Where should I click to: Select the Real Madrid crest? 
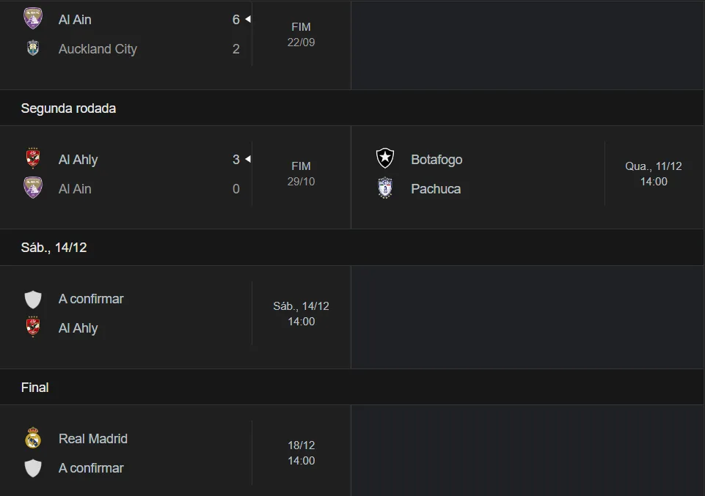[33, 438]
